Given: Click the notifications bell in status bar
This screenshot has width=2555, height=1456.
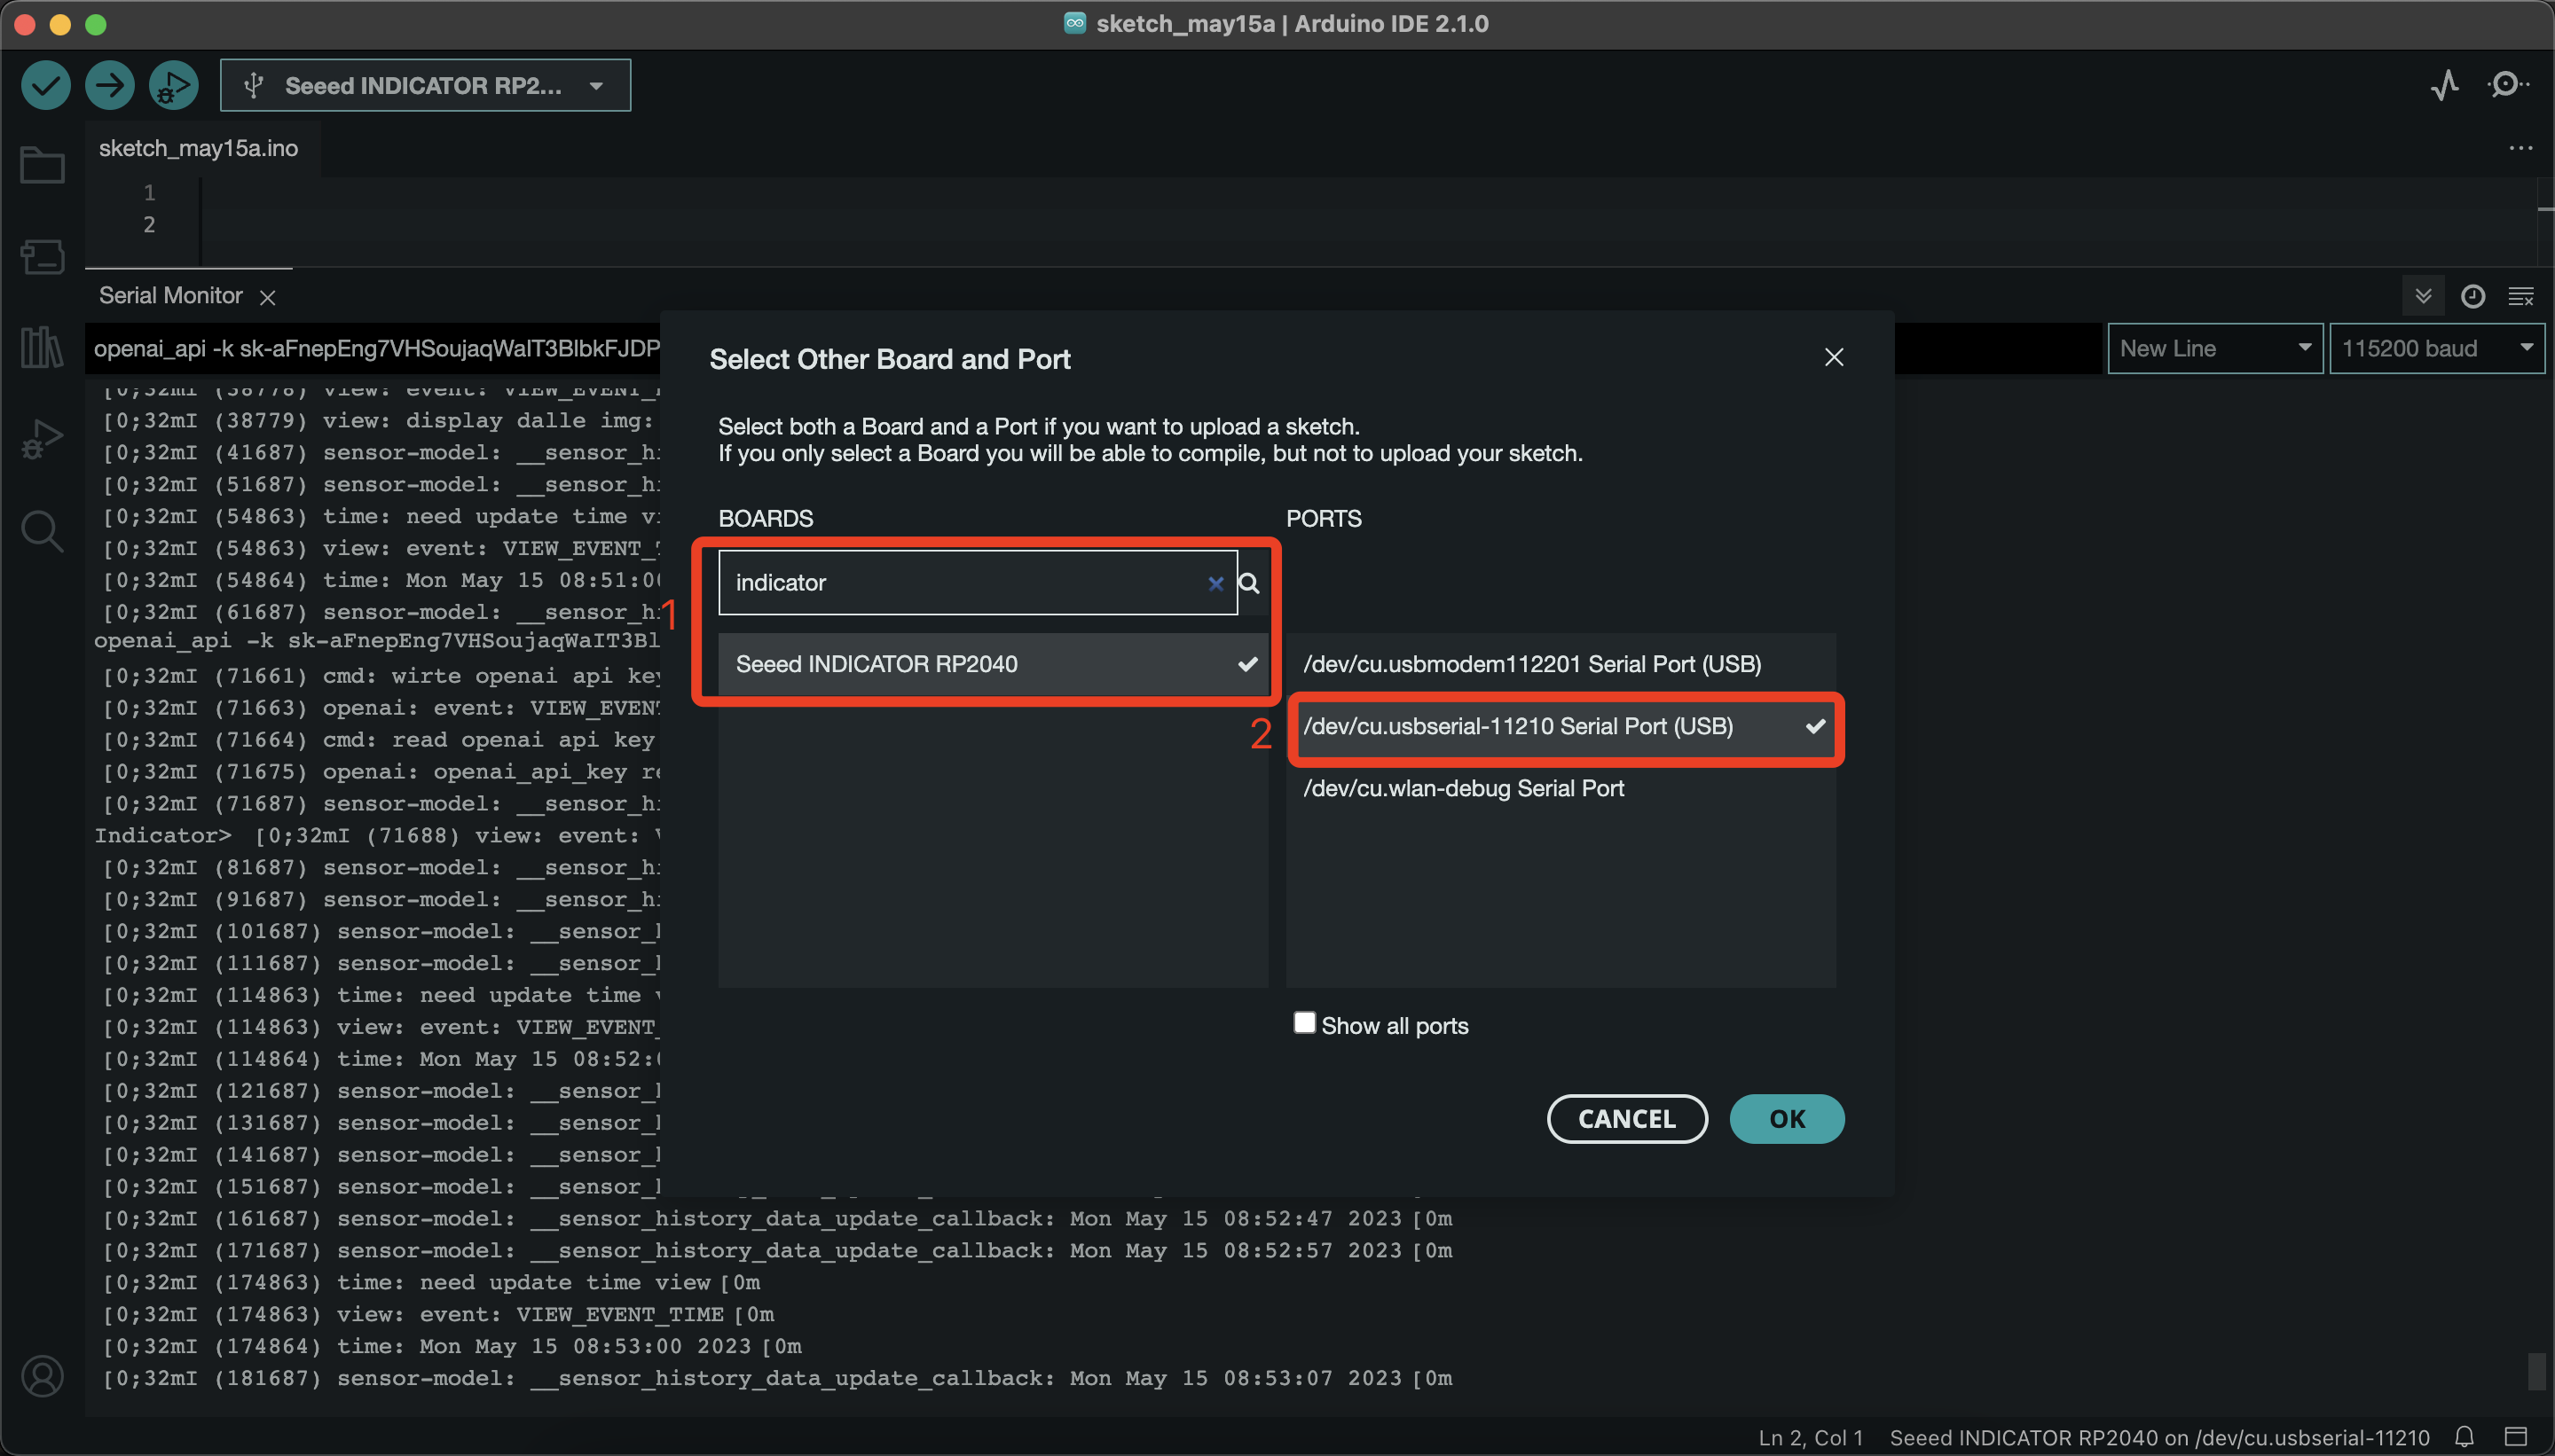Looking at the screenshot, I should click(x=2464, y=1437).
